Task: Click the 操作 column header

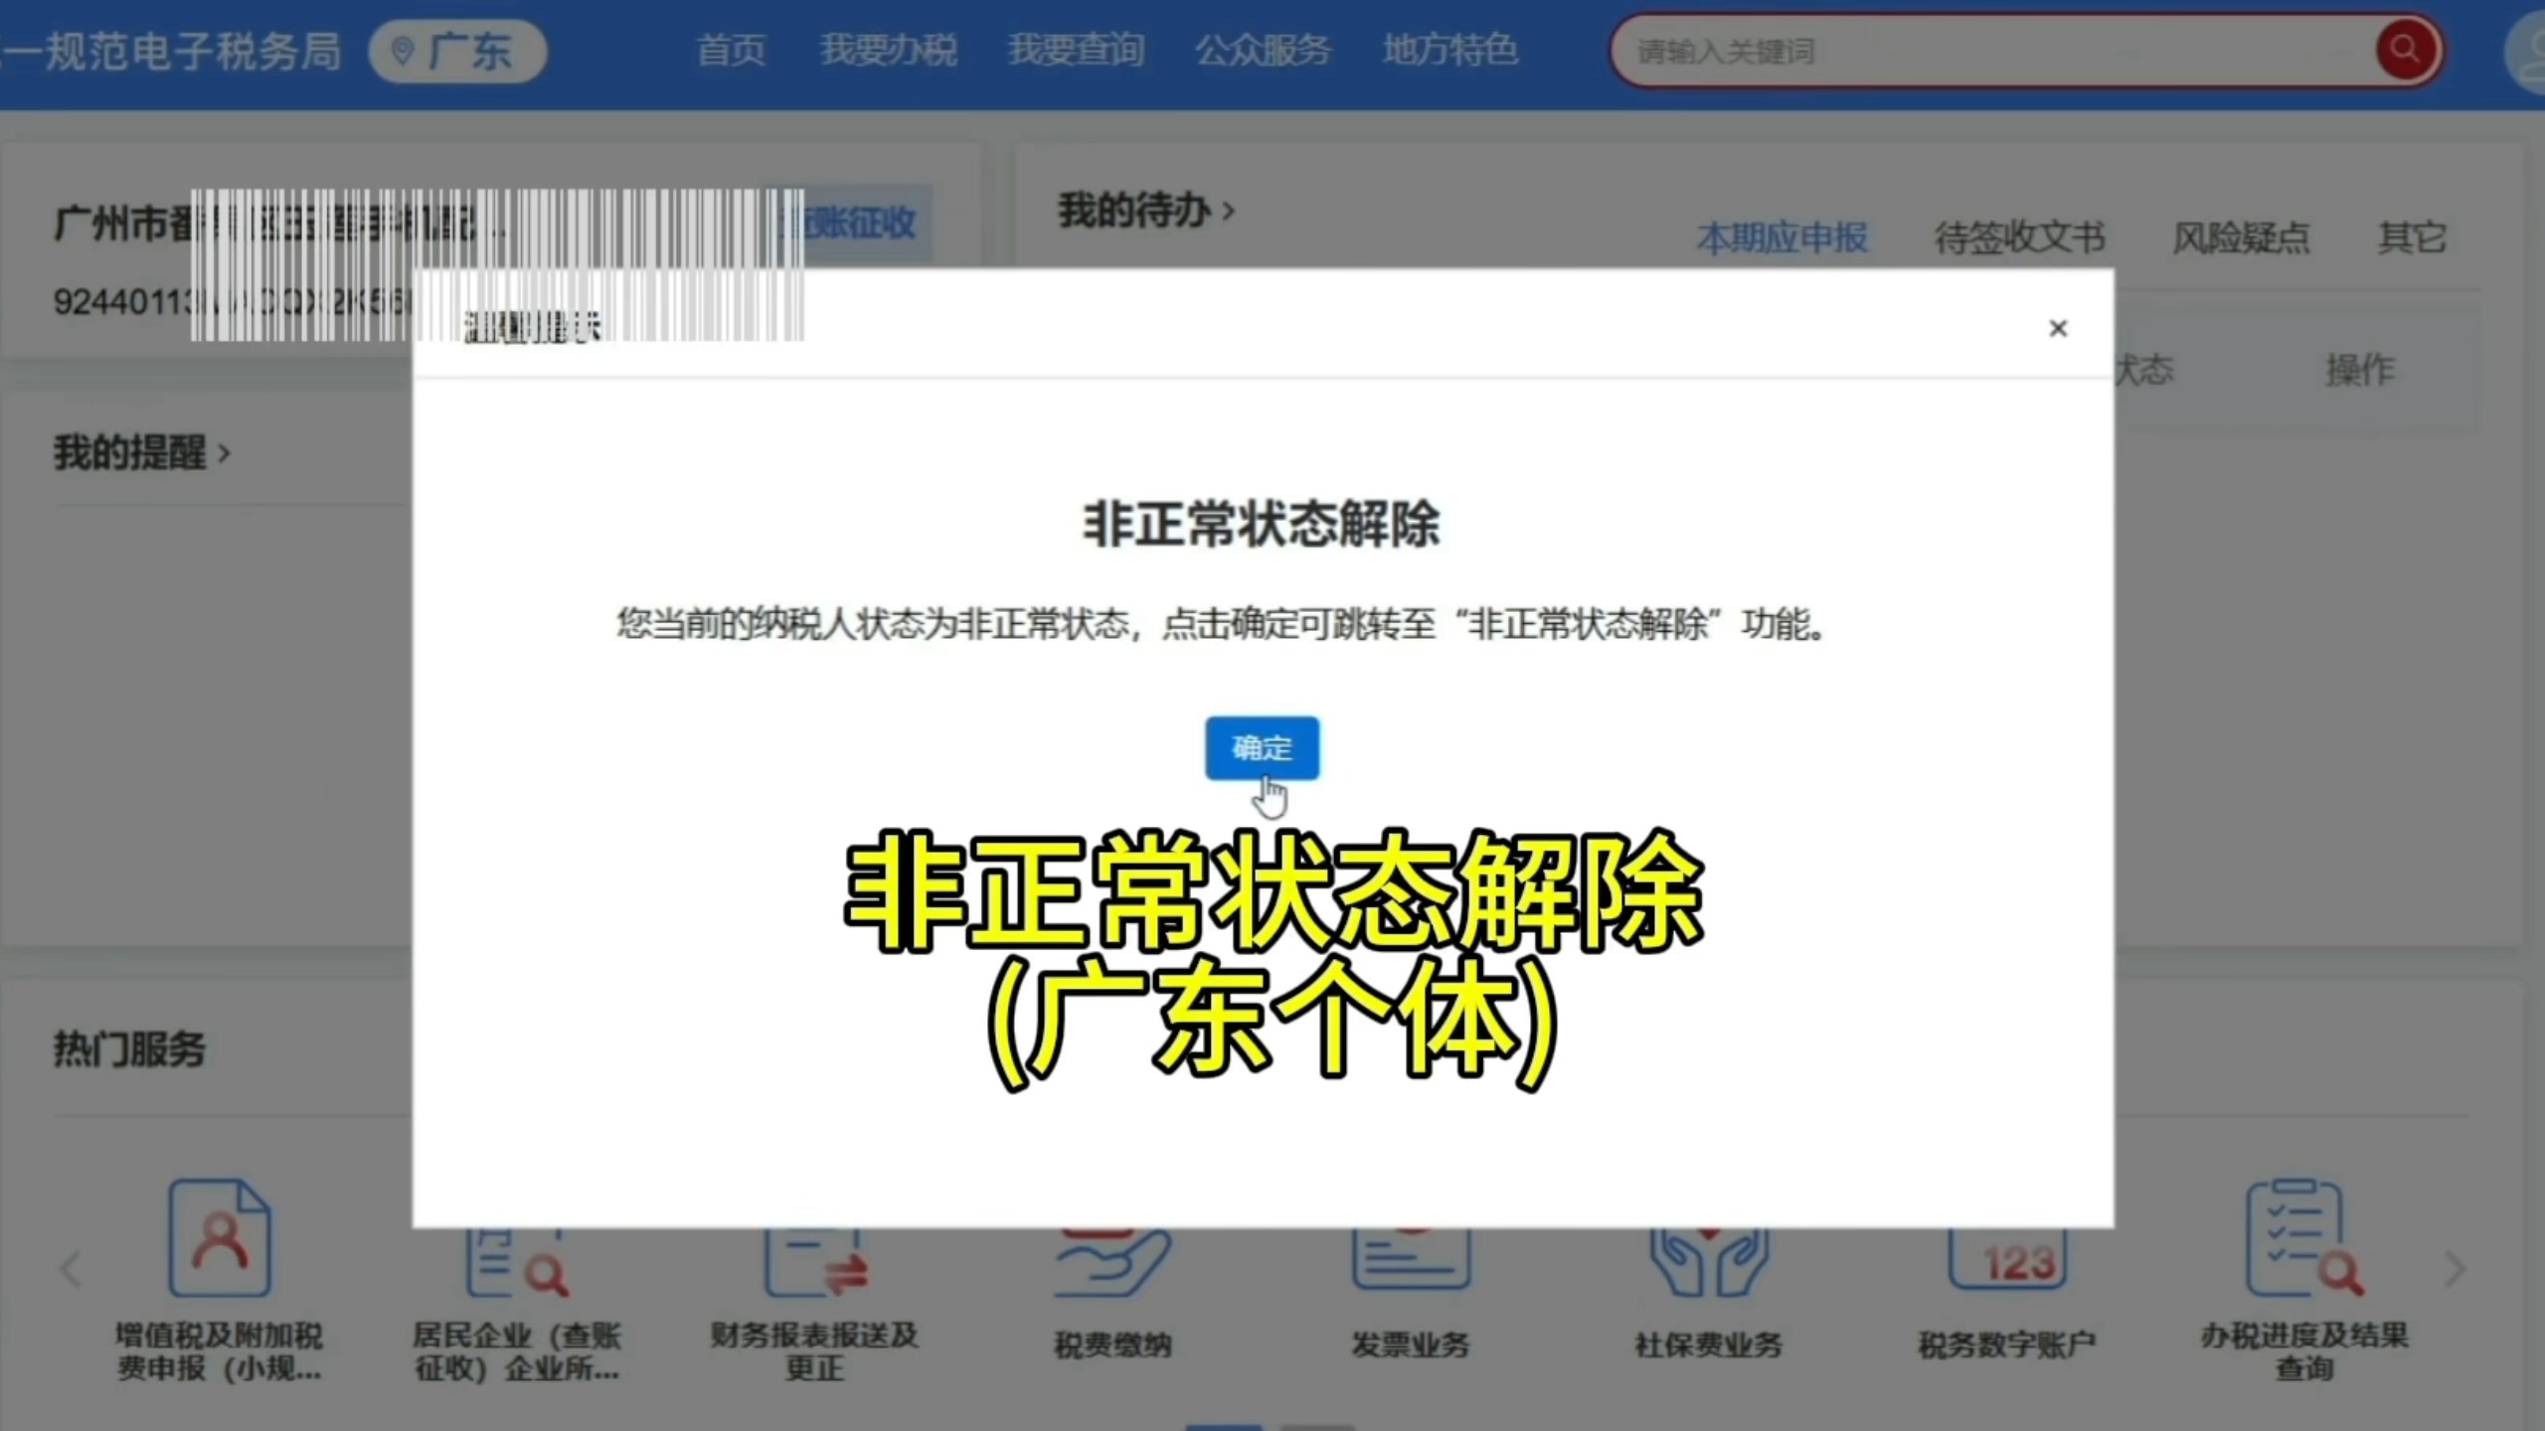Action: pos(2360,370)
